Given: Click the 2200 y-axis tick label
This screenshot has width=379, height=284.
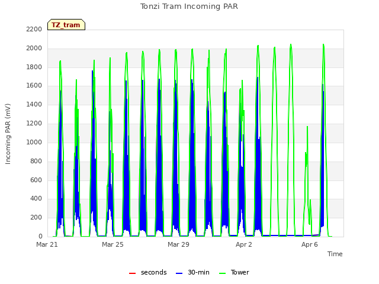Looking at the screenshot, I should pyautogui.click(x=34, y=29).
